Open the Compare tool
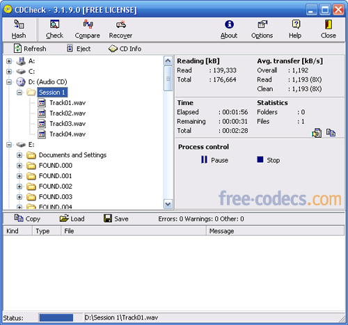 coord(88,29)
